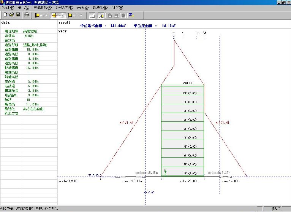Click the road:10.00m dimension label

click(x=133, y=181)
